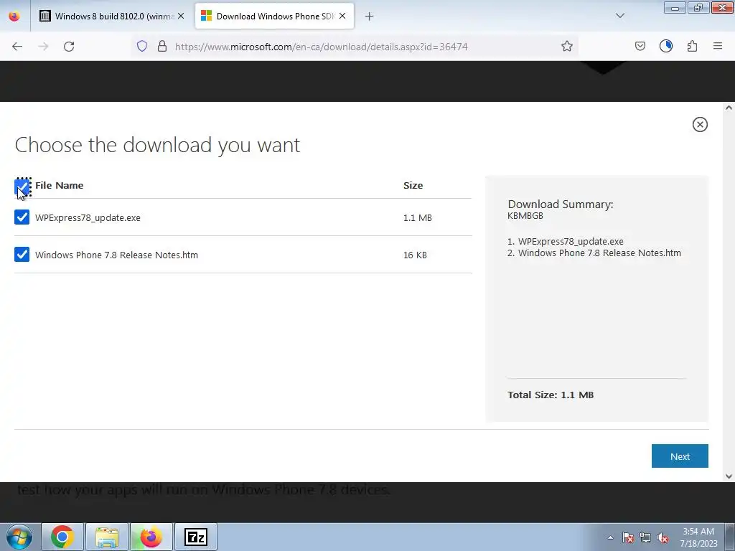Open the Save to Pocket icon
The height and width of the screenshot is (551, 735).
[x=640, y=46]
